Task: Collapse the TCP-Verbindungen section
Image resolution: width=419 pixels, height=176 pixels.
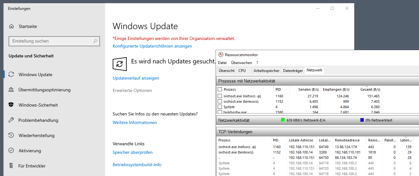Action: [x=317, y=132]
